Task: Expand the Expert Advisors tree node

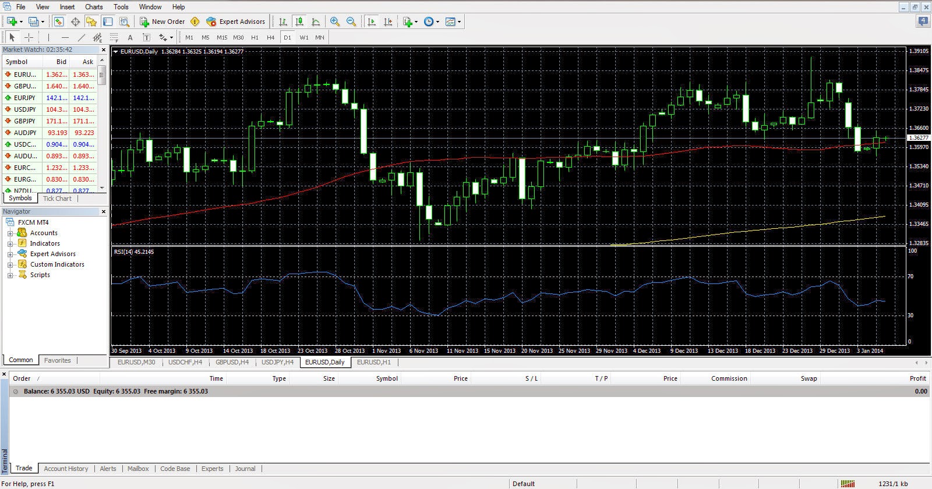Action: (x=10, y=254)
